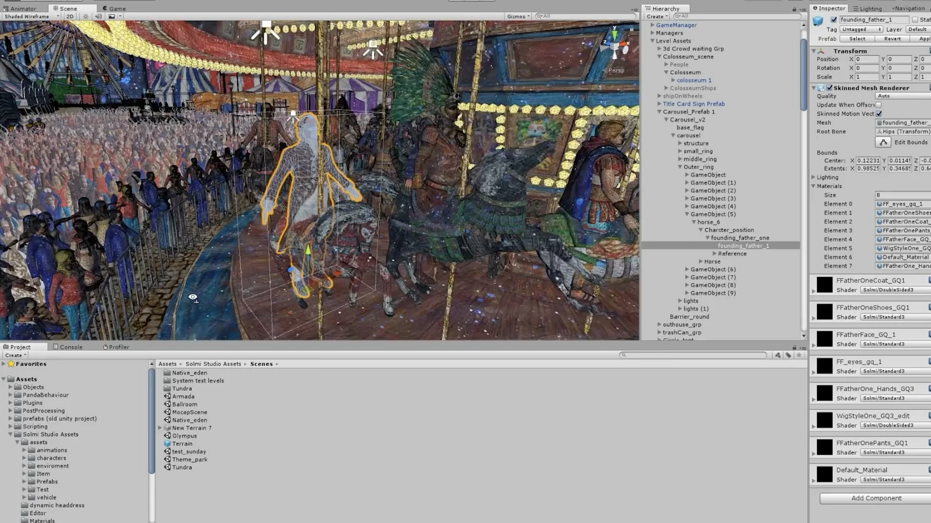Search by label tag icon

pyautogui.click(x=788, y=355)
